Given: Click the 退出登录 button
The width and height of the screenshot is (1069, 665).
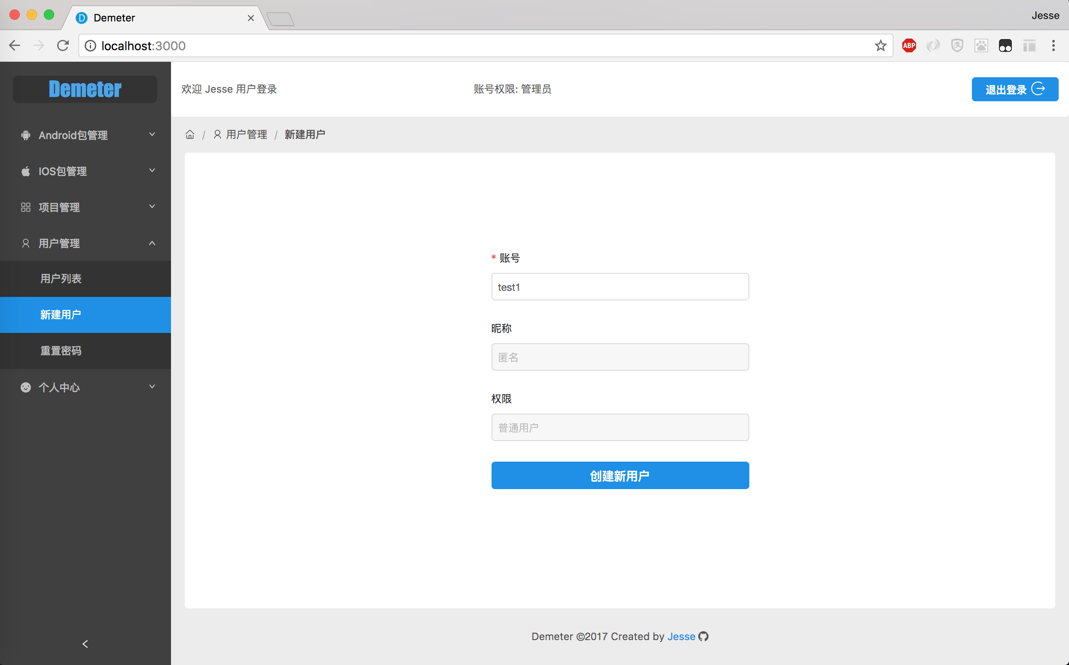Looking at the screenshot, I should coord(1014,89).
